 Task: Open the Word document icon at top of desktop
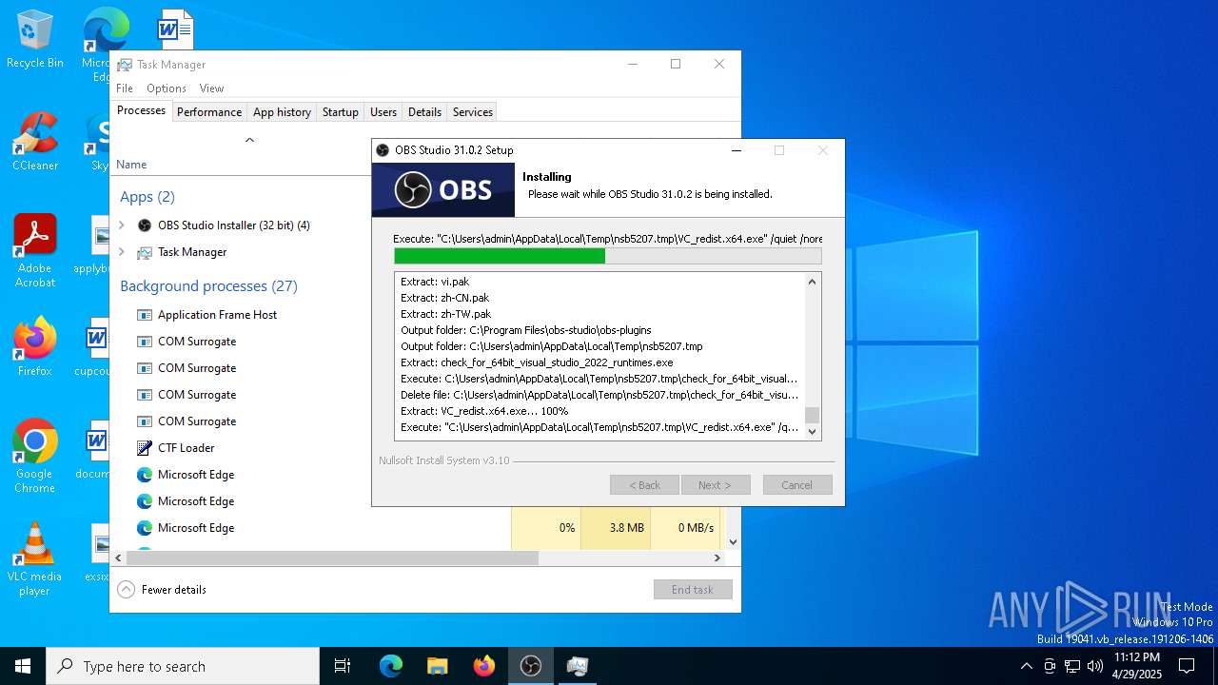(x=175, y=29)
